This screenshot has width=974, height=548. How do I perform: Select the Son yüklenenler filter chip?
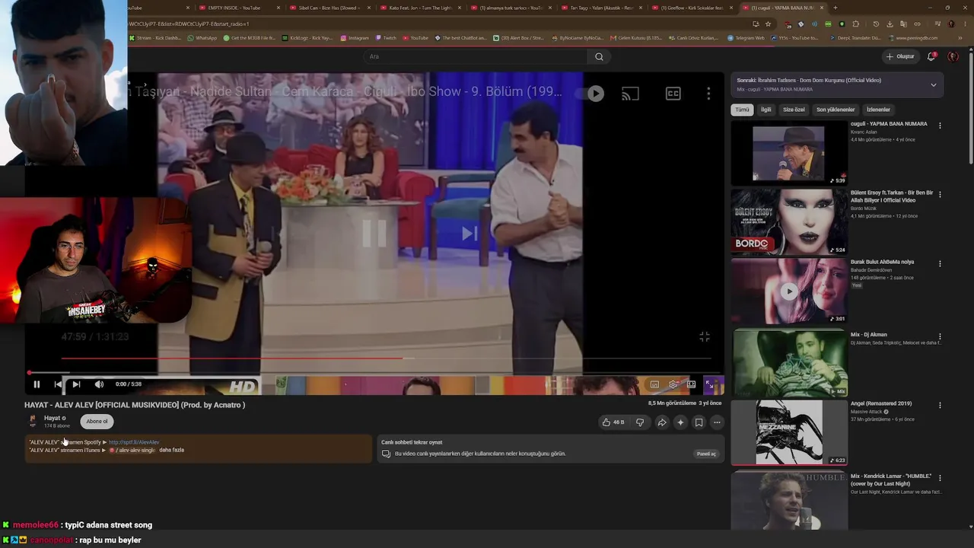[836, 110]
